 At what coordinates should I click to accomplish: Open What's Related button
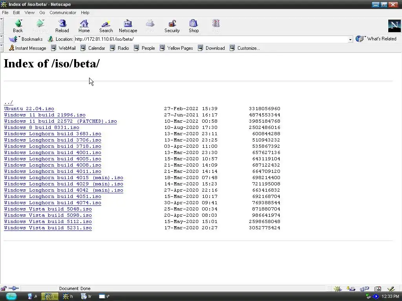376,39
